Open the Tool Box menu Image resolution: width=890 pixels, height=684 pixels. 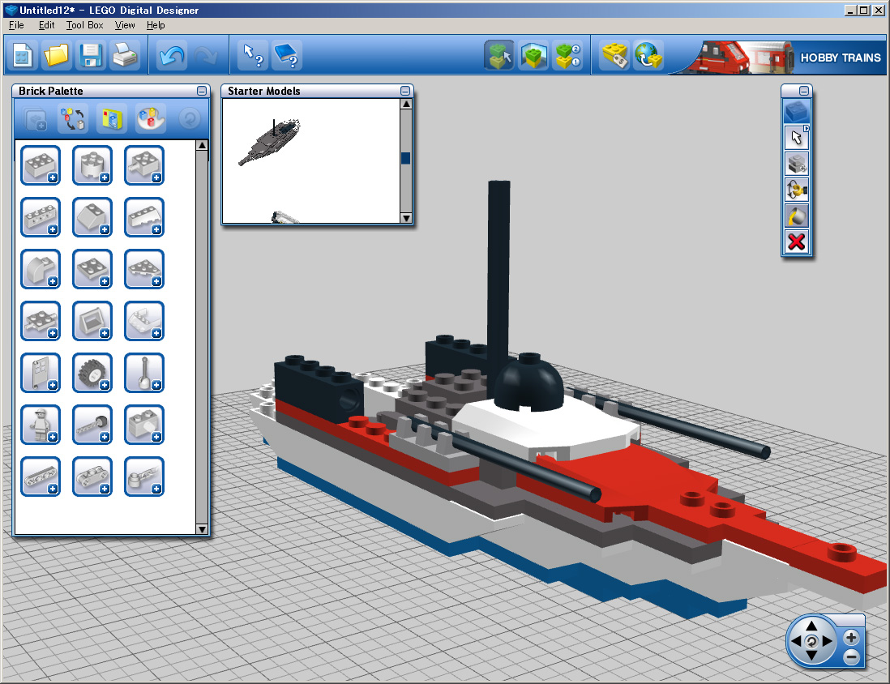pos(84,25)
